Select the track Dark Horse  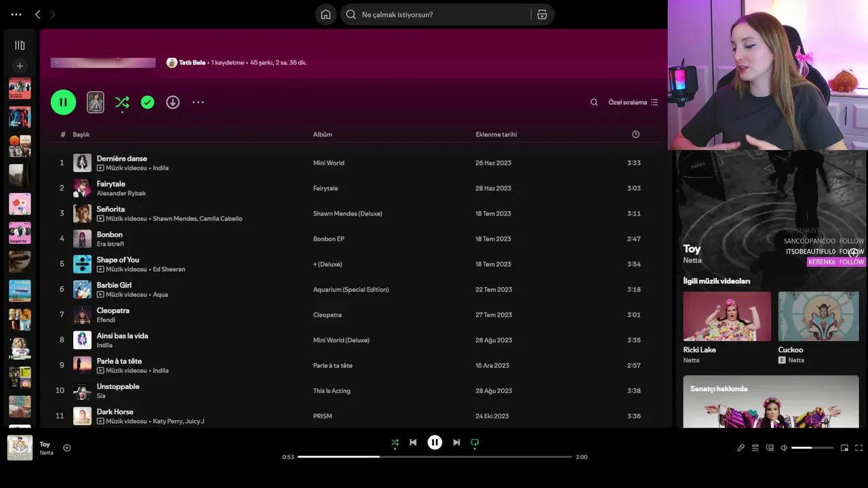(x=115, y=412)
